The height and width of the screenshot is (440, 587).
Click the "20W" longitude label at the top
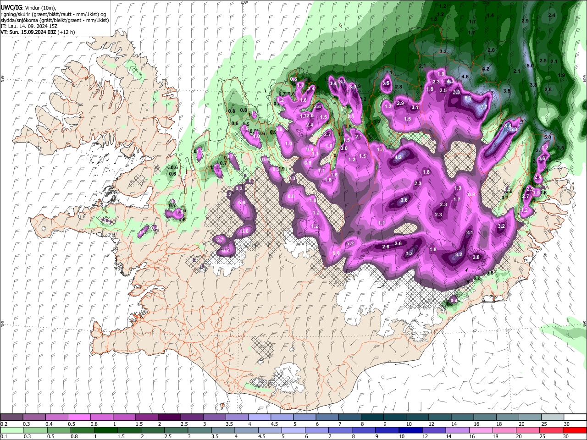click(244, 2)
